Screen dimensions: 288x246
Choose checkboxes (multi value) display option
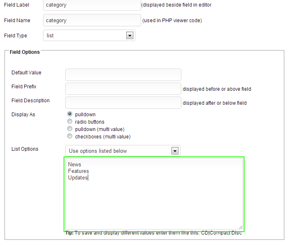[x=70, y=136]
